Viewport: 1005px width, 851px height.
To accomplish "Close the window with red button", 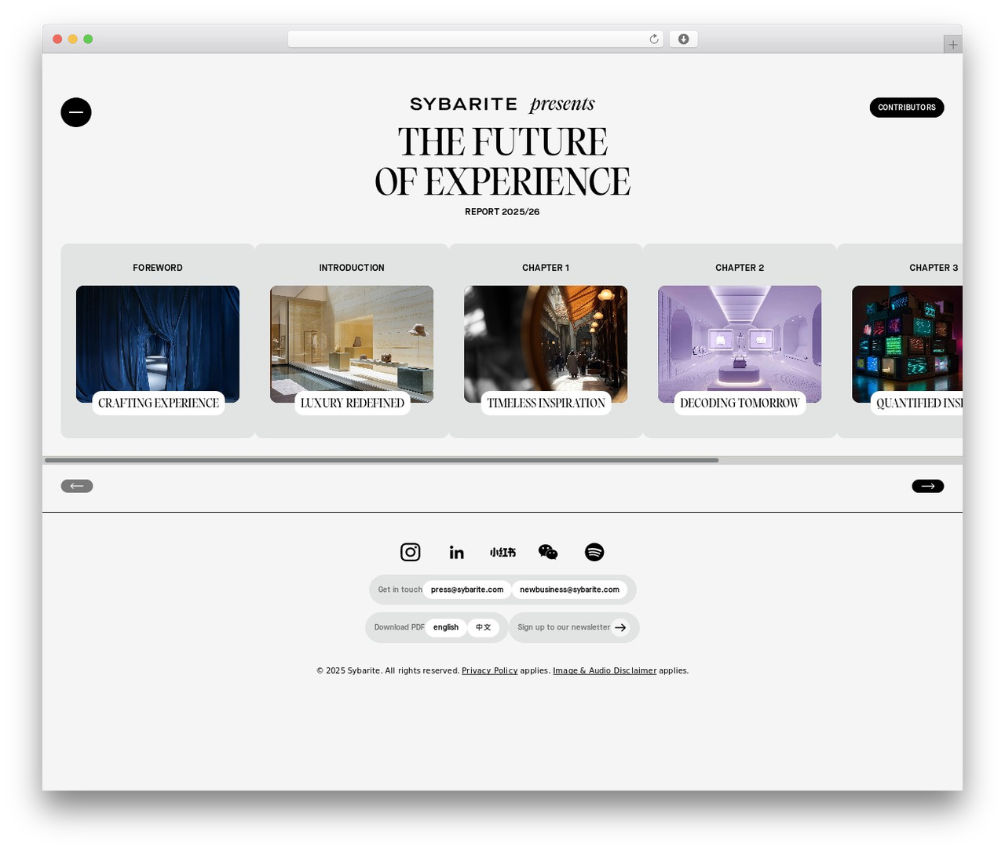I will click(57, 39).
